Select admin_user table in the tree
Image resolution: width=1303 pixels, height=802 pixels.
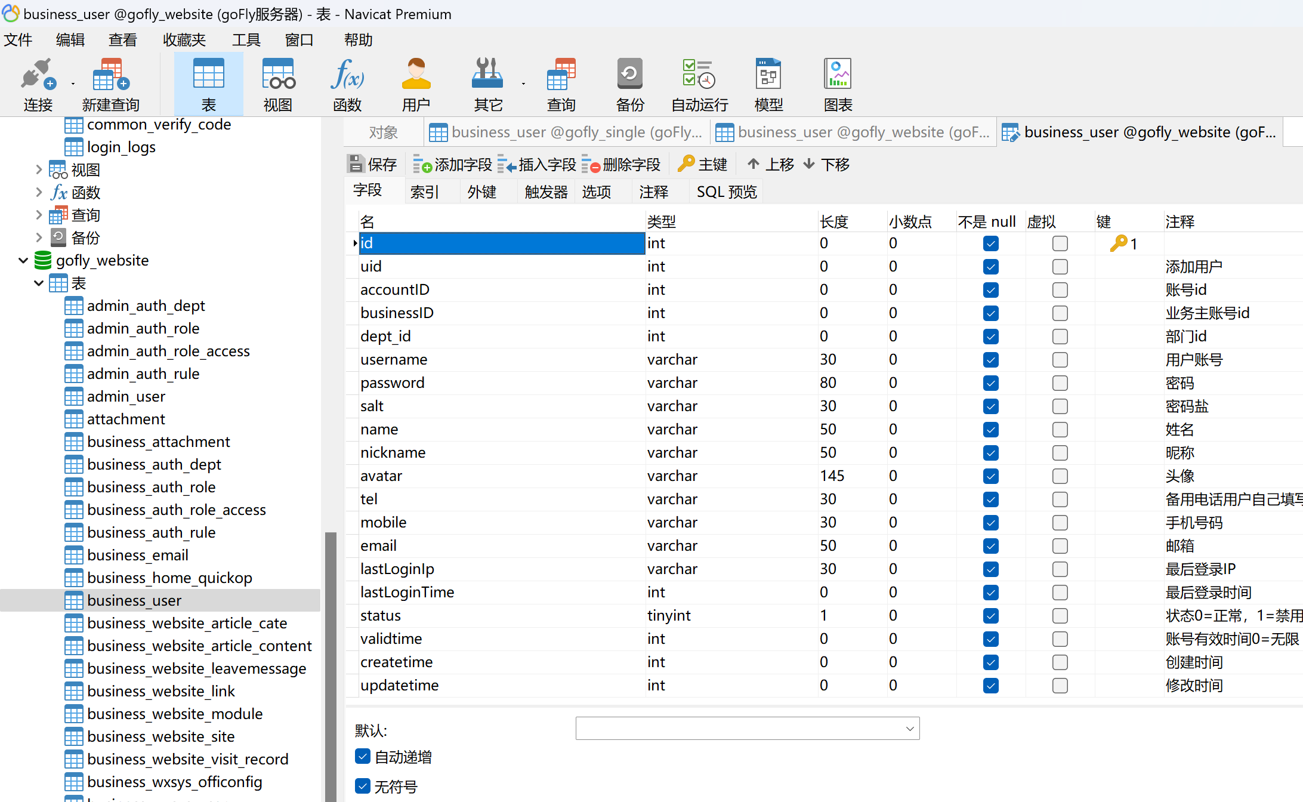tap(126, 397)
